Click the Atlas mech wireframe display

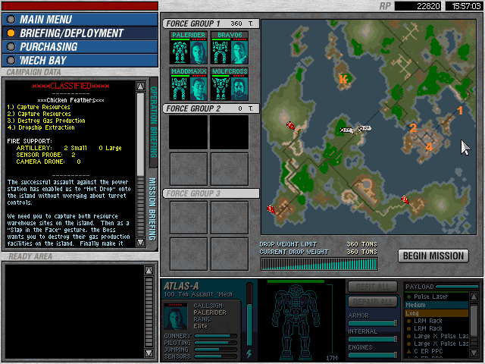point(296,322)
